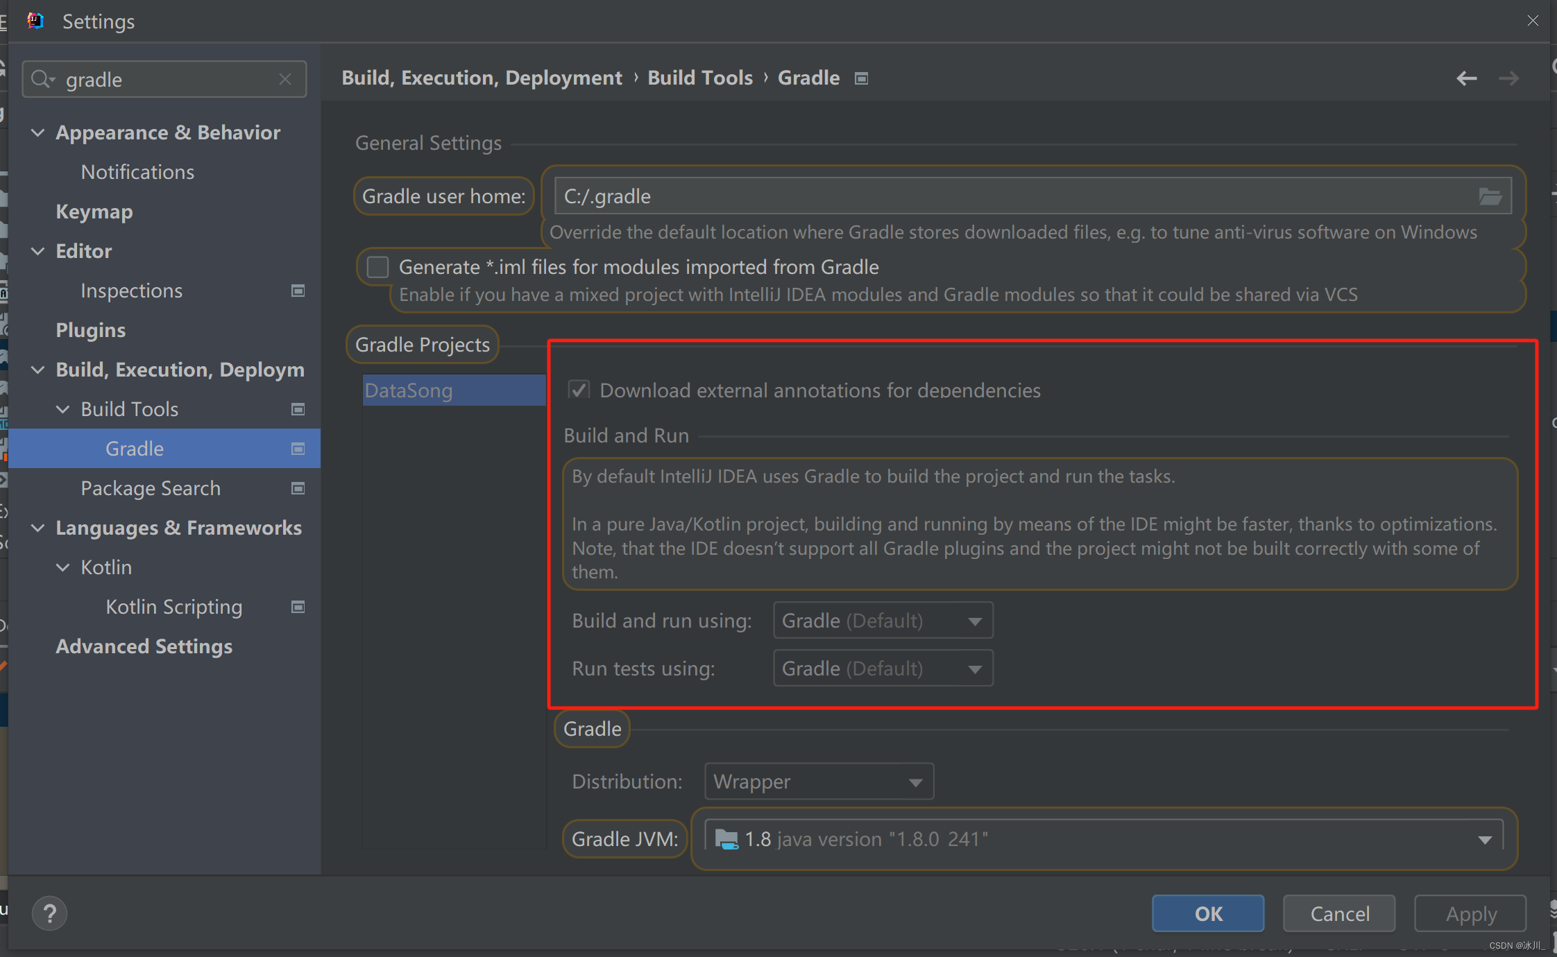Open the Run tests using dropdown
Image resolution: width=1557 pixels, height=957 pixels.
point(883,669)
